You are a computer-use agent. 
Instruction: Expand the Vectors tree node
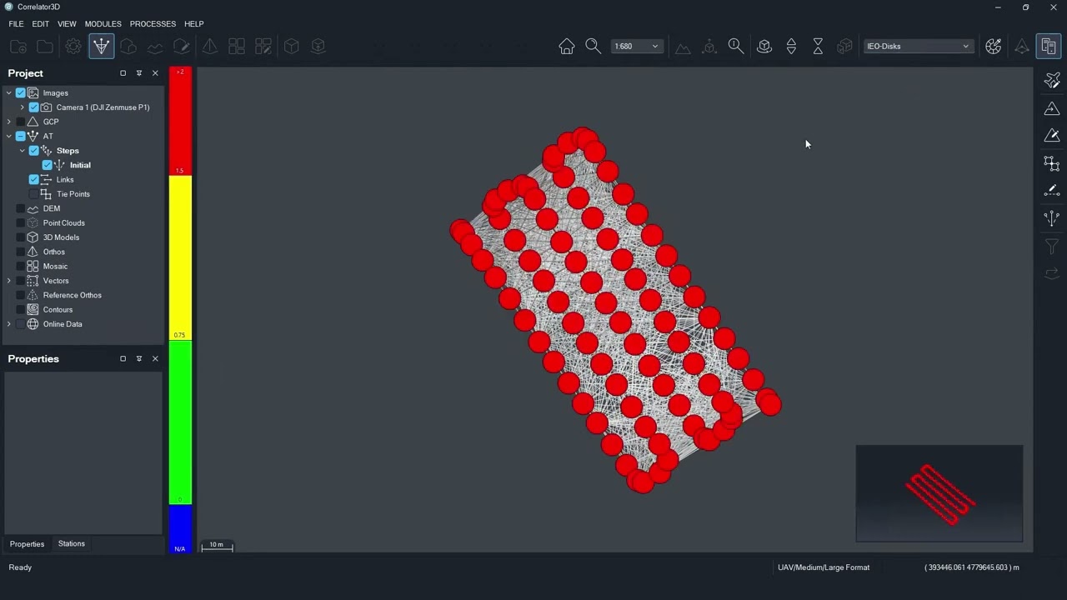pos(9,281)
